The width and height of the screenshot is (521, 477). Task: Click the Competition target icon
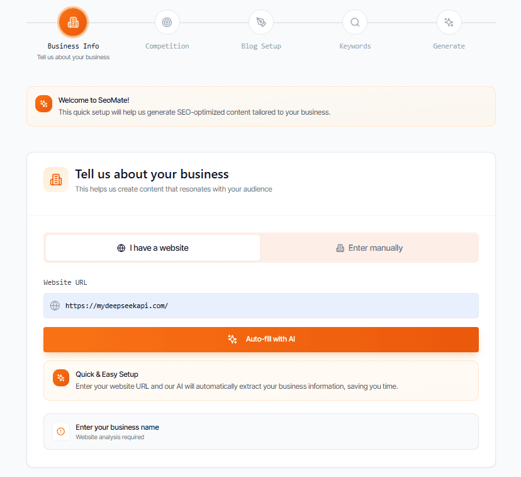pyautogui.click(x=167, y=21)
